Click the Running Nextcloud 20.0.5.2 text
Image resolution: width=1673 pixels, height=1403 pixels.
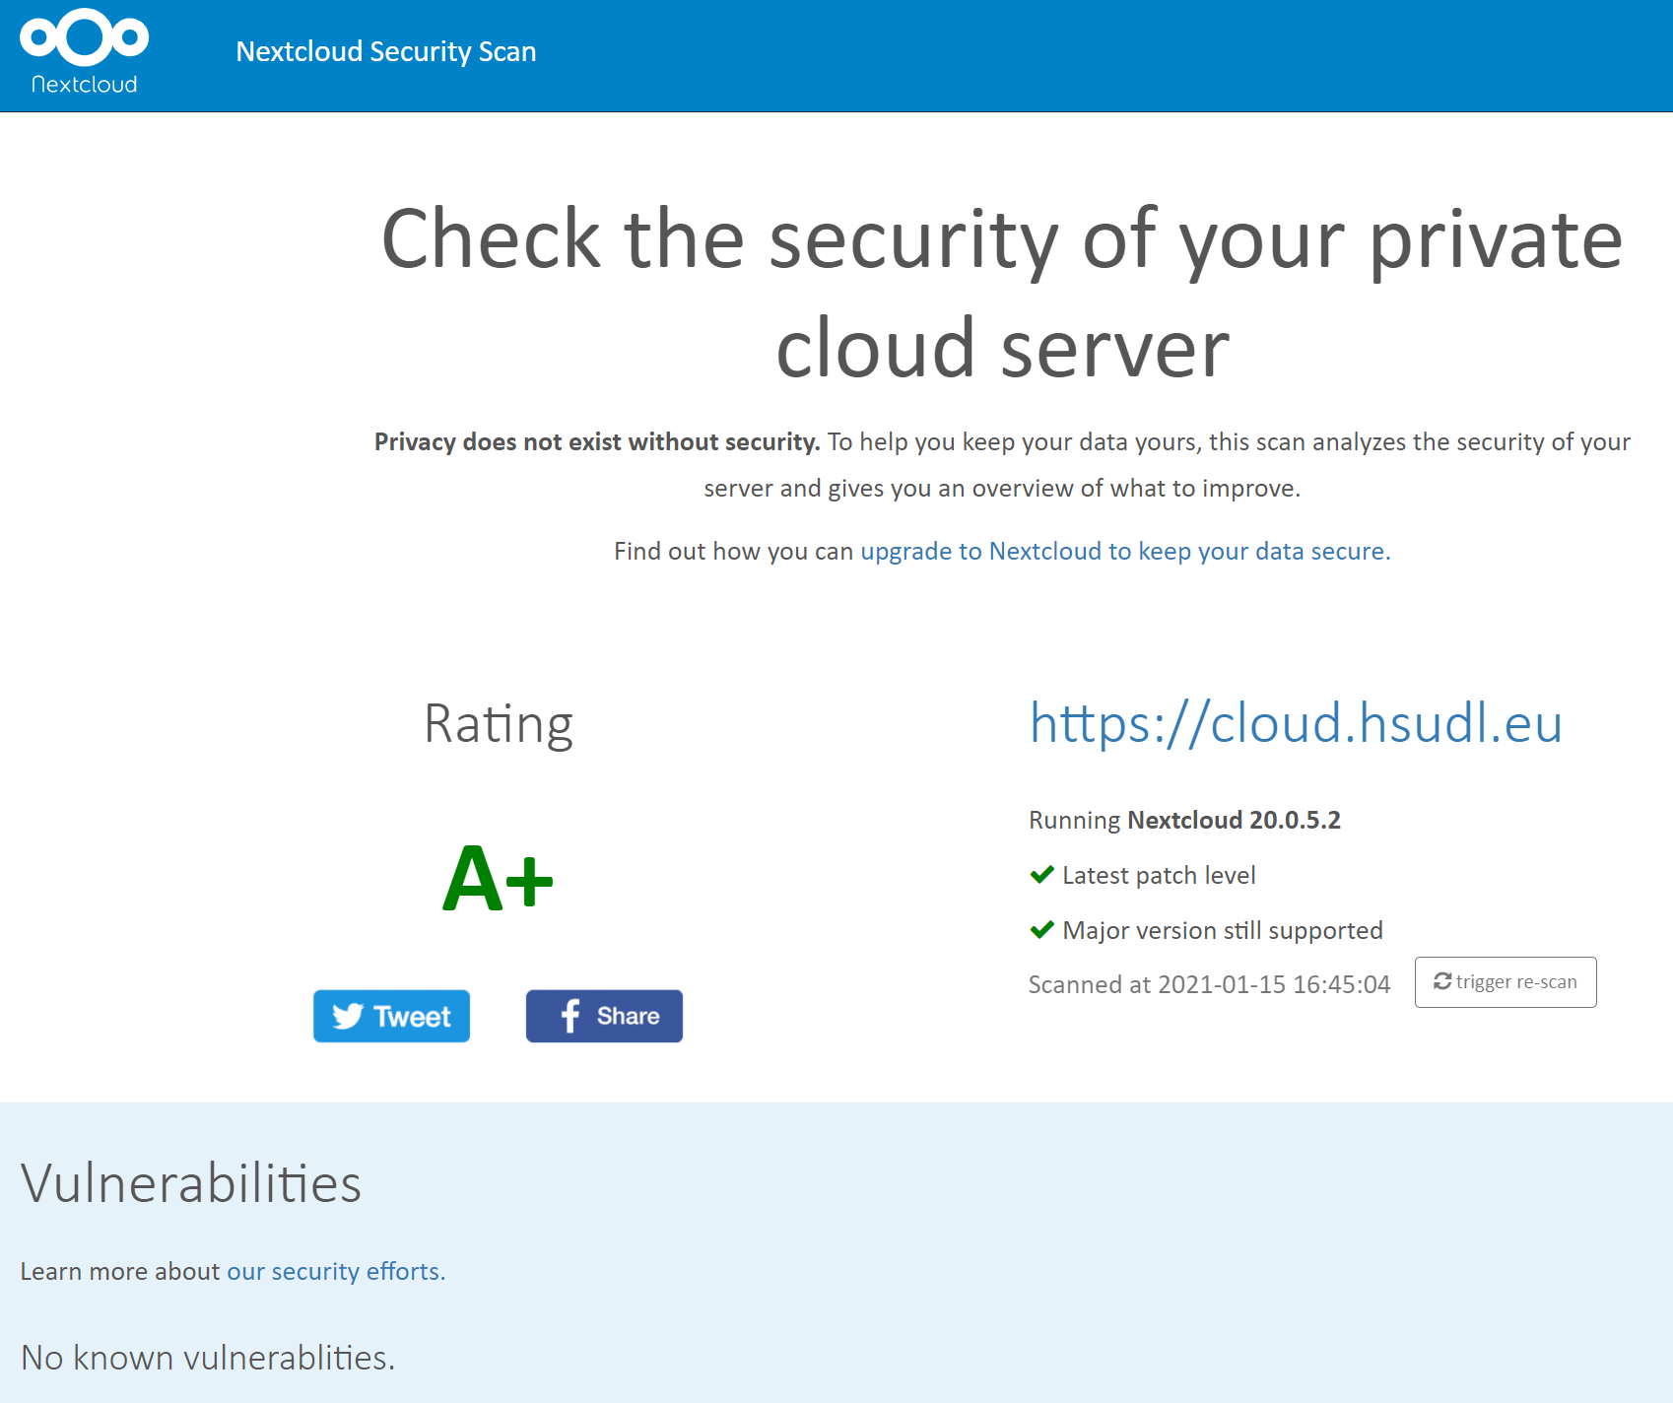pyautogui.click(x=1184, y=820)
